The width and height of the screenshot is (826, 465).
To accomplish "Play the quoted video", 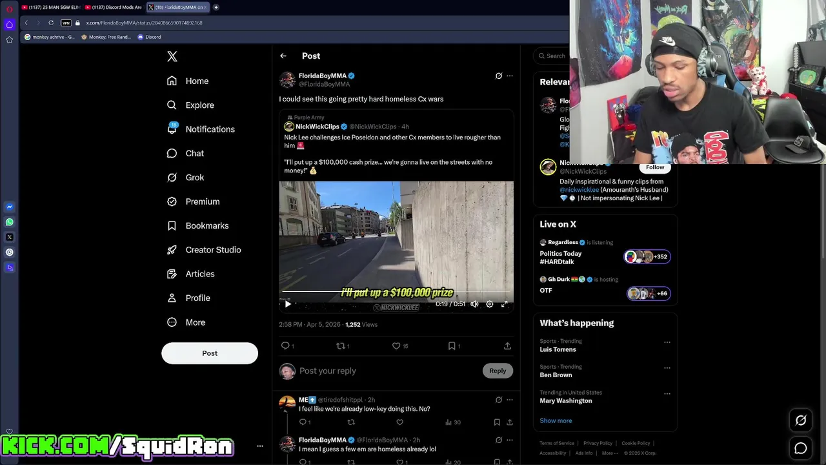I will [x=288, y=304].
